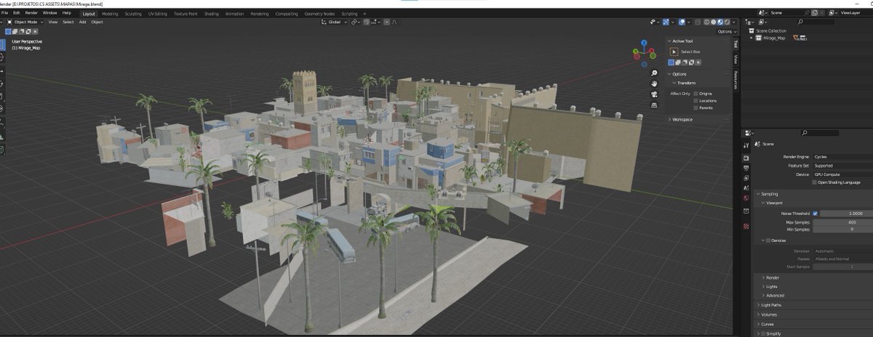Viewport: 873px width, 337px height.
Task: Click the outliner search field
Action: coord(817,22)
